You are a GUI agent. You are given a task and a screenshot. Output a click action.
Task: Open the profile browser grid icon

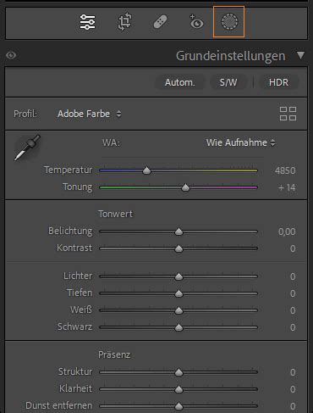pos(288,114)
